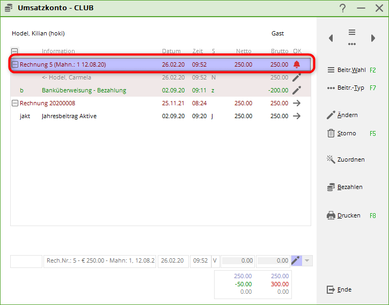
Task: Collapse the Rechnung 20200008 tree node
Action: [15, 103]
